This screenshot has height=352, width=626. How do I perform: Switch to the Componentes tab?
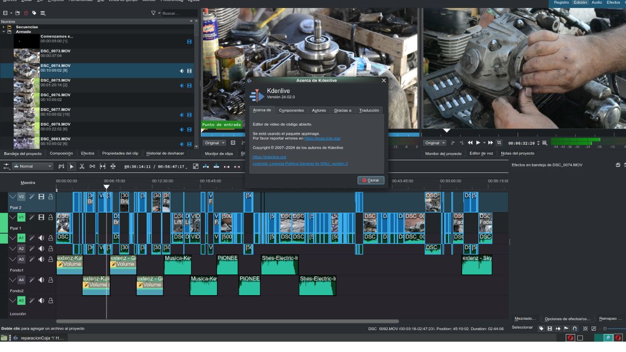point(291,111)
